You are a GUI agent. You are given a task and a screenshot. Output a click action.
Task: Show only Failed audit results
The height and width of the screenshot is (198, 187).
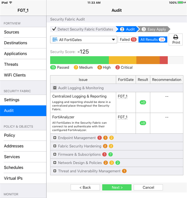tap(128, 40)
